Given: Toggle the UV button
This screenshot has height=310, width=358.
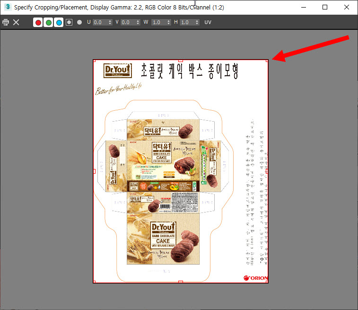Looking at the screenshot, I should [x=208, y=22].
